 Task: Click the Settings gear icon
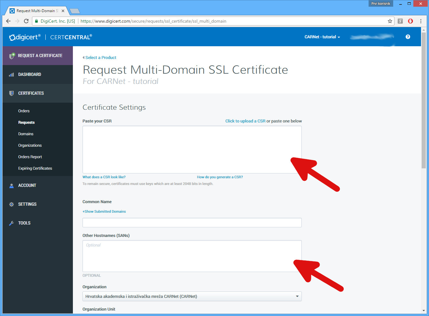[x=12, y=204]
